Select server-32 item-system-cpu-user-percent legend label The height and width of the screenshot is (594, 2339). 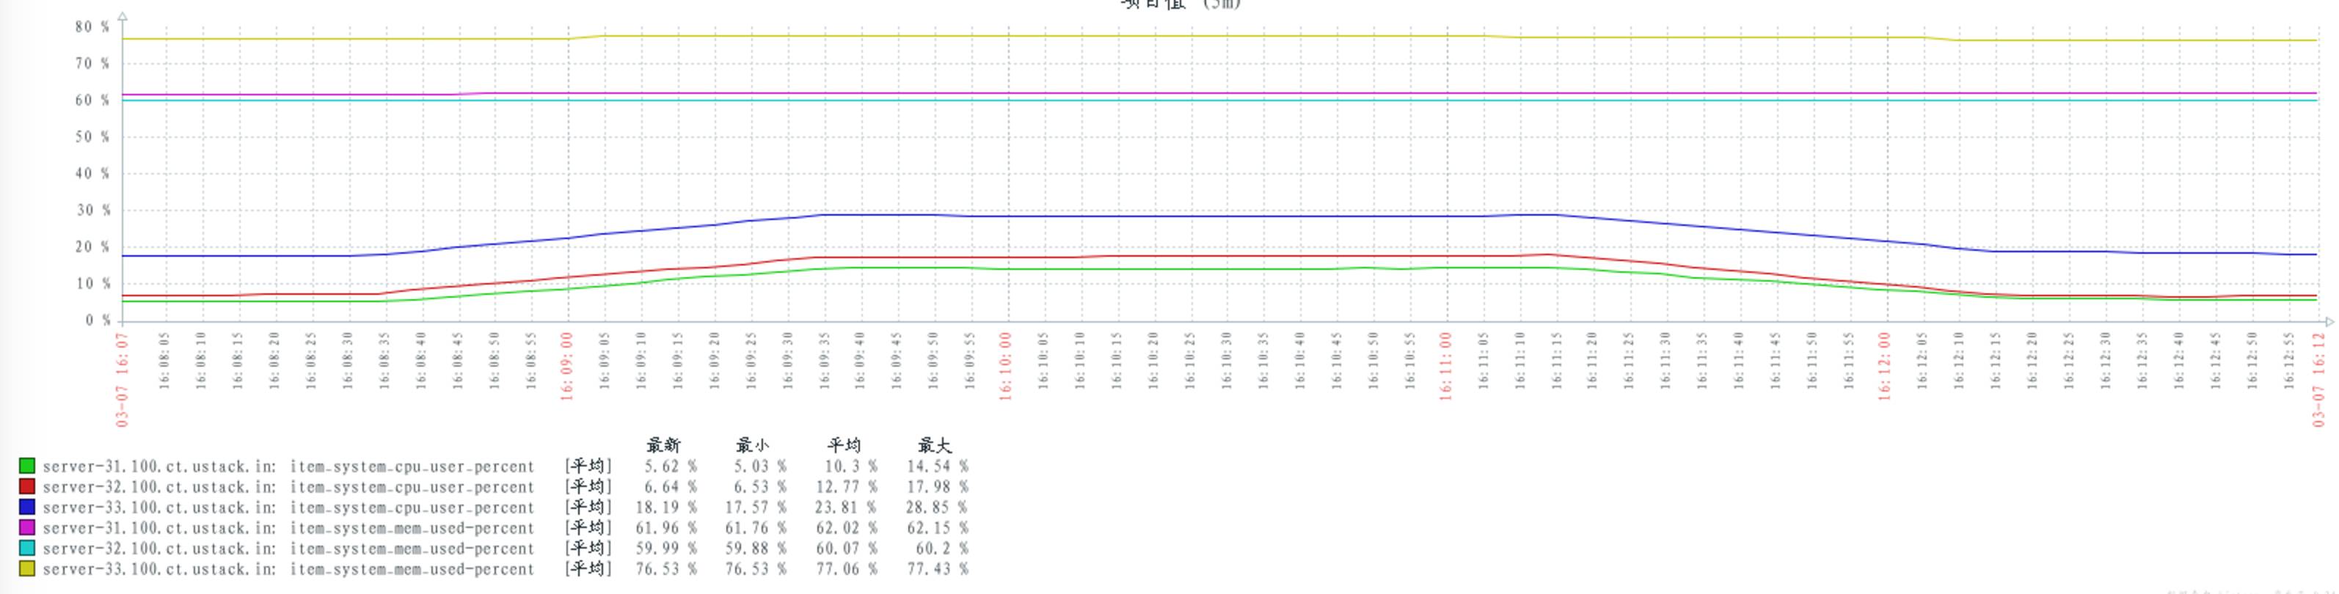point(289,488)
